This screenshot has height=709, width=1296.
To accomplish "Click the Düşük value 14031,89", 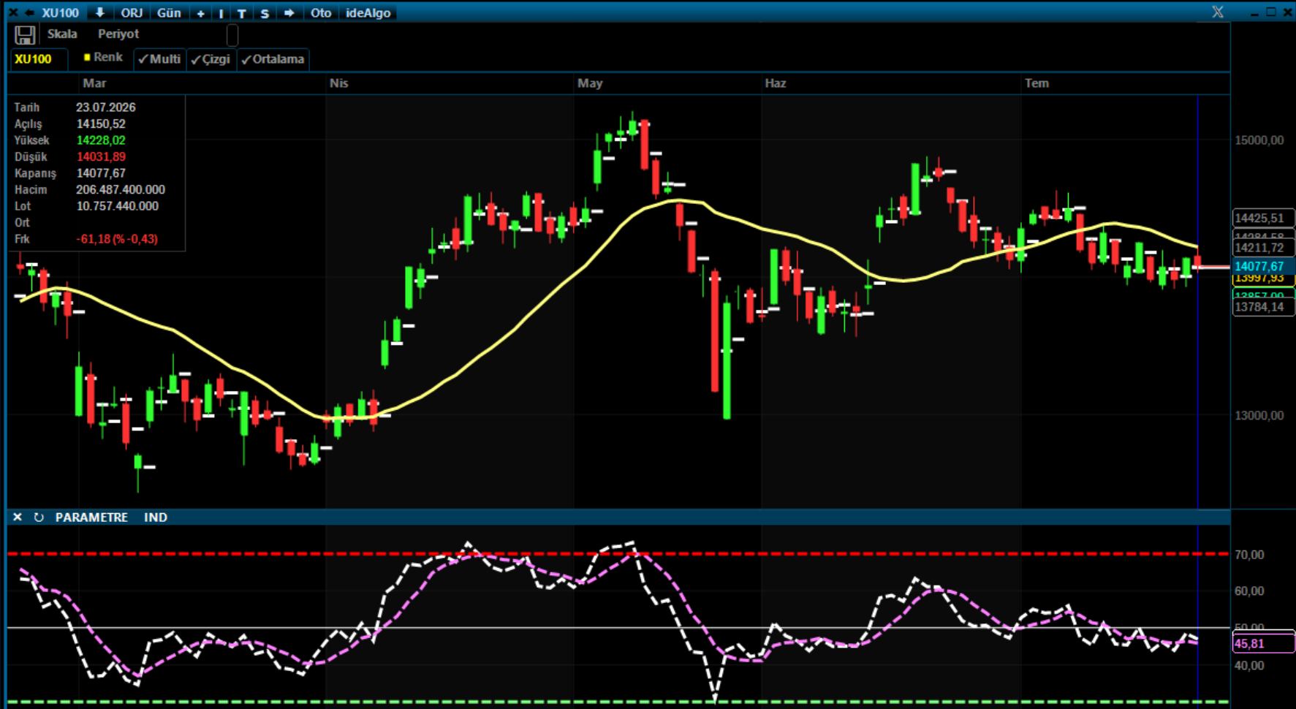I will pos(101,157).
